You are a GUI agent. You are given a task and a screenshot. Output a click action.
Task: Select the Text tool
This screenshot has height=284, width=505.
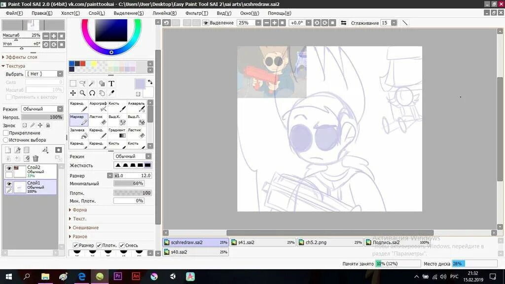111,83
